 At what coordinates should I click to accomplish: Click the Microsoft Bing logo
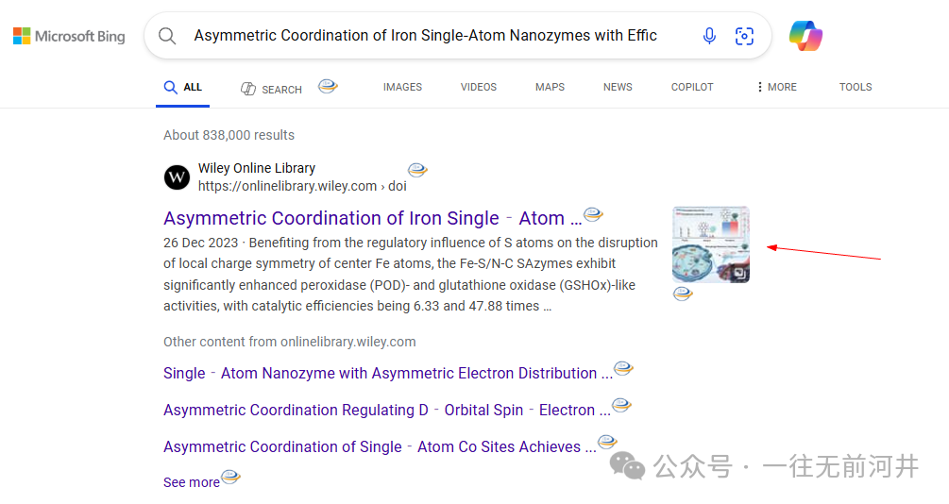click(x=69, y=37)
